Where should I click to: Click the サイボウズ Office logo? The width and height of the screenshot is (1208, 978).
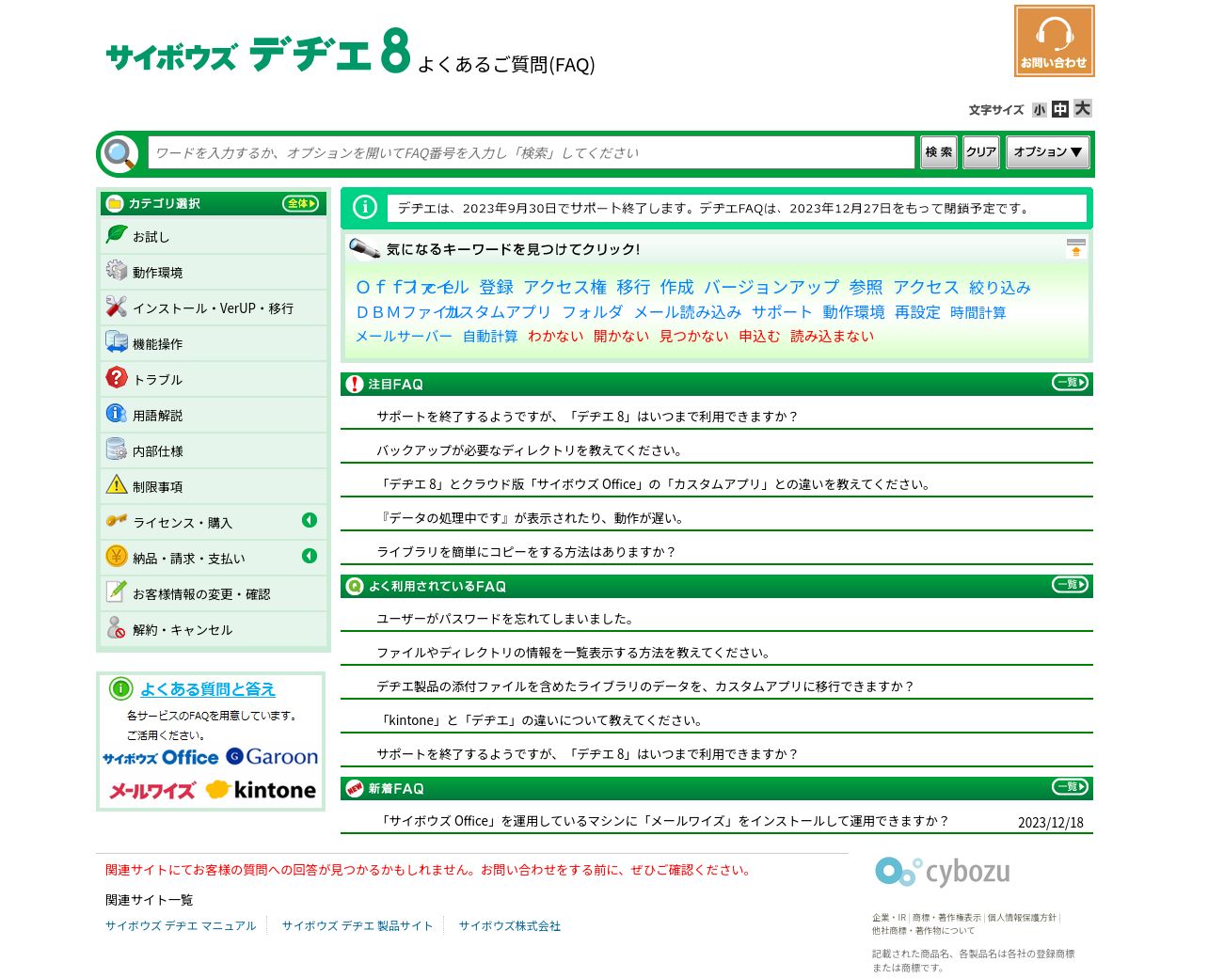coord(161,758)
